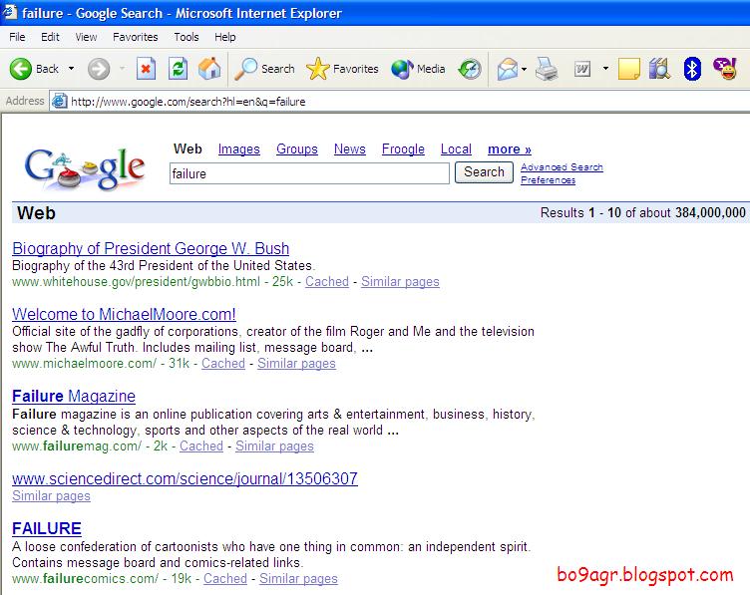The image size is (750, 595).
Task: Click the Results 1 - 10 of about 384,000,000 text
Action: coord(643,212)
